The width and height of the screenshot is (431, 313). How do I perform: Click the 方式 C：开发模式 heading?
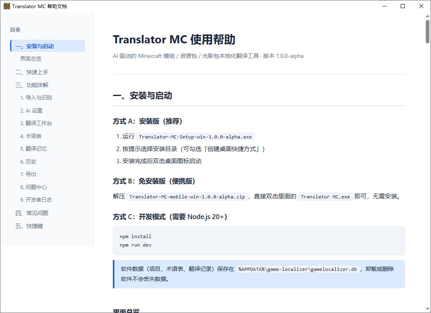[170, 217]
